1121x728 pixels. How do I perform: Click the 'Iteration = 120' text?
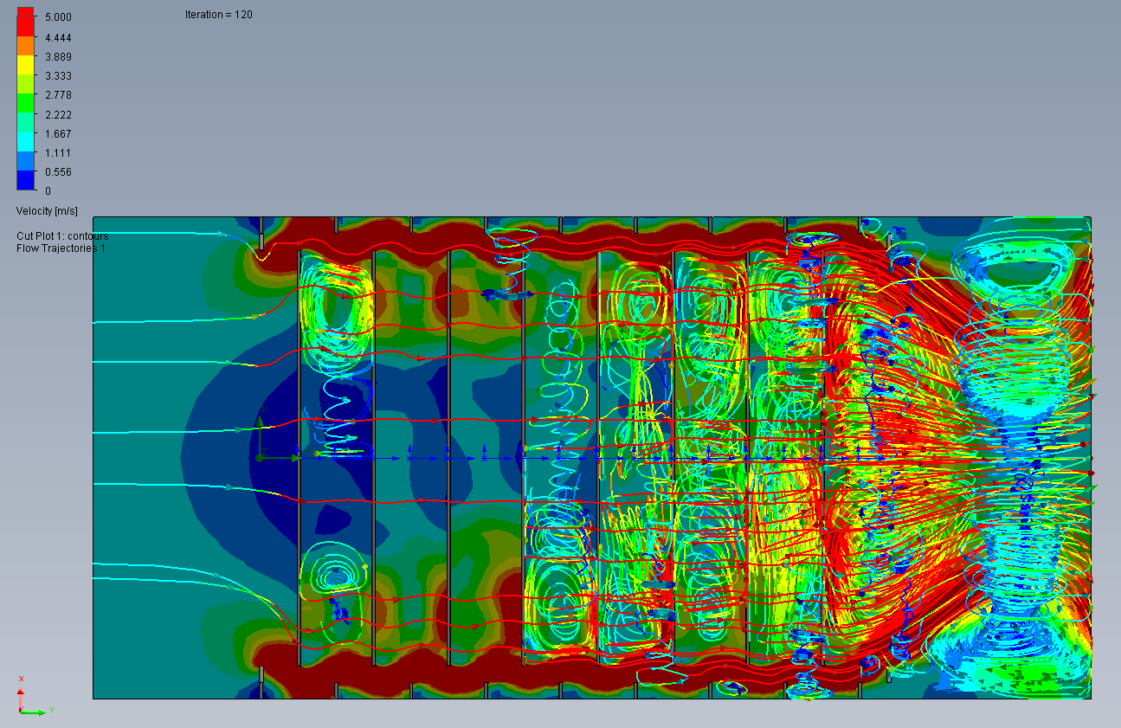[218, 15]
